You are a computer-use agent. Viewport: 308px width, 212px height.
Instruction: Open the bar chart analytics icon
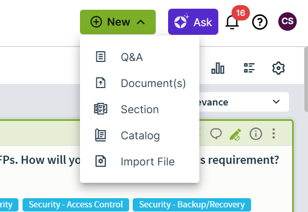click(x=218, y=68)
